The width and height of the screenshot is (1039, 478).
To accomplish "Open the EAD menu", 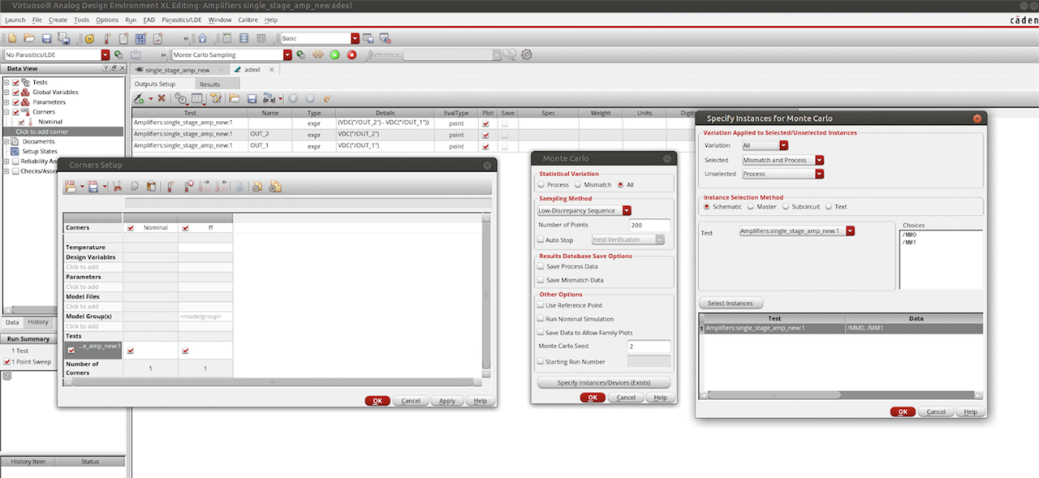I will point(149,19).
